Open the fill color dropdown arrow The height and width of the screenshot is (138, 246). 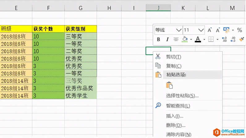(191, 39)
